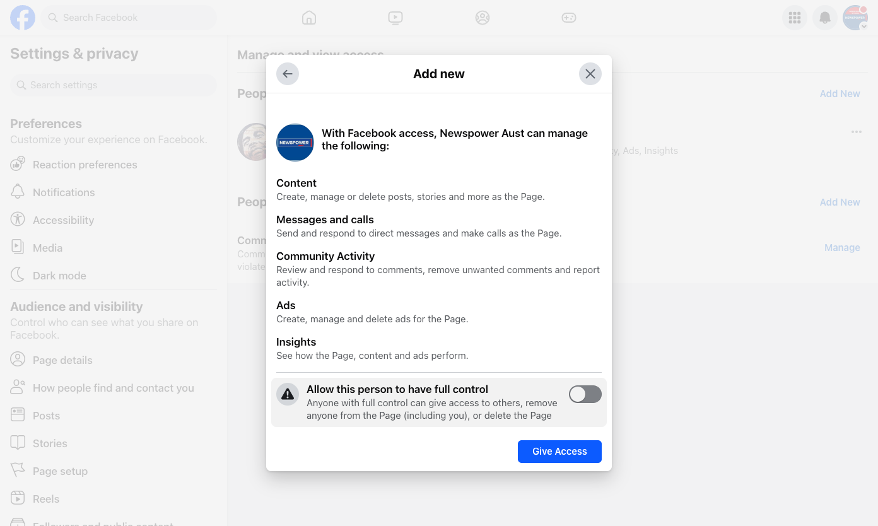Image resolution: width=878 pixels, height=526 pixels.
Task: Click the Community Activity heading
Action: point(325,256)
